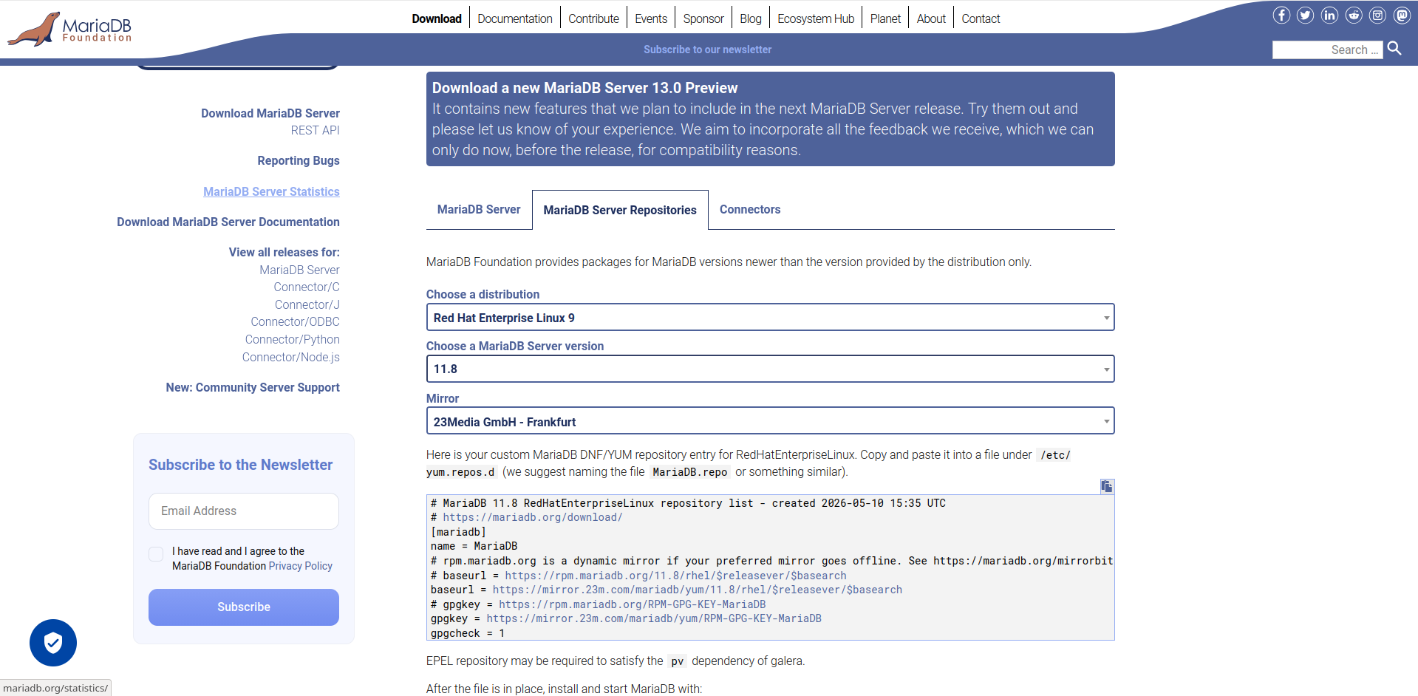Open the Mirror selection dropdown

click(x=770, y=421)
